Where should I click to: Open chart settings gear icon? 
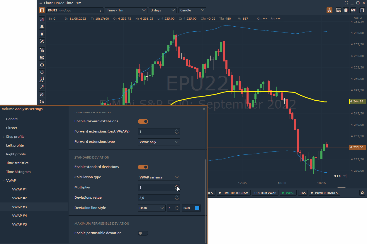[363, 193]
